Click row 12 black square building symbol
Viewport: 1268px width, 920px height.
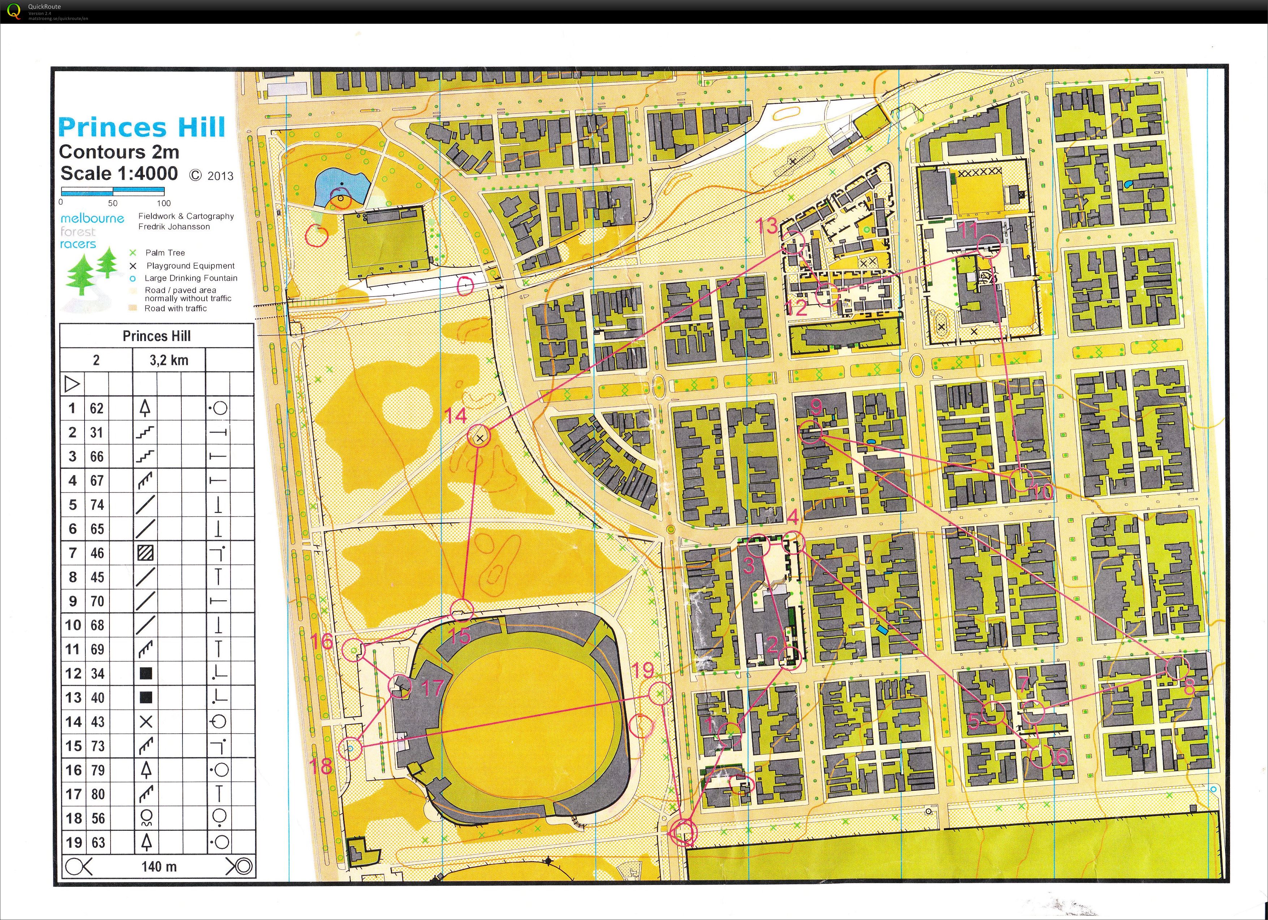click(145, 674)
